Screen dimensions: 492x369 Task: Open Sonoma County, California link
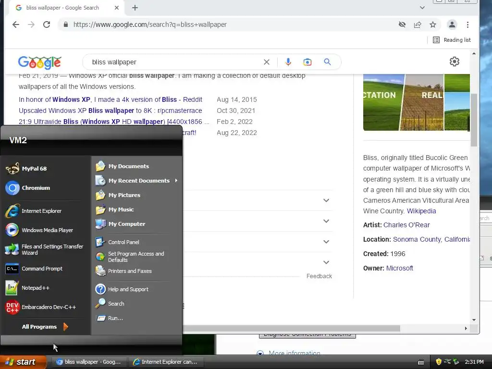coord(431,239)
